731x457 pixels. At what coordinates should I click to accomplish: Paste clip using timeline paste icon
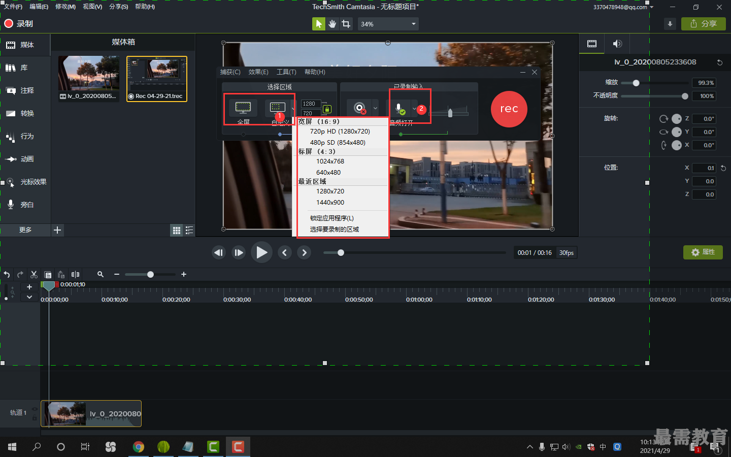pyautogui.click(x=61, y=275)
